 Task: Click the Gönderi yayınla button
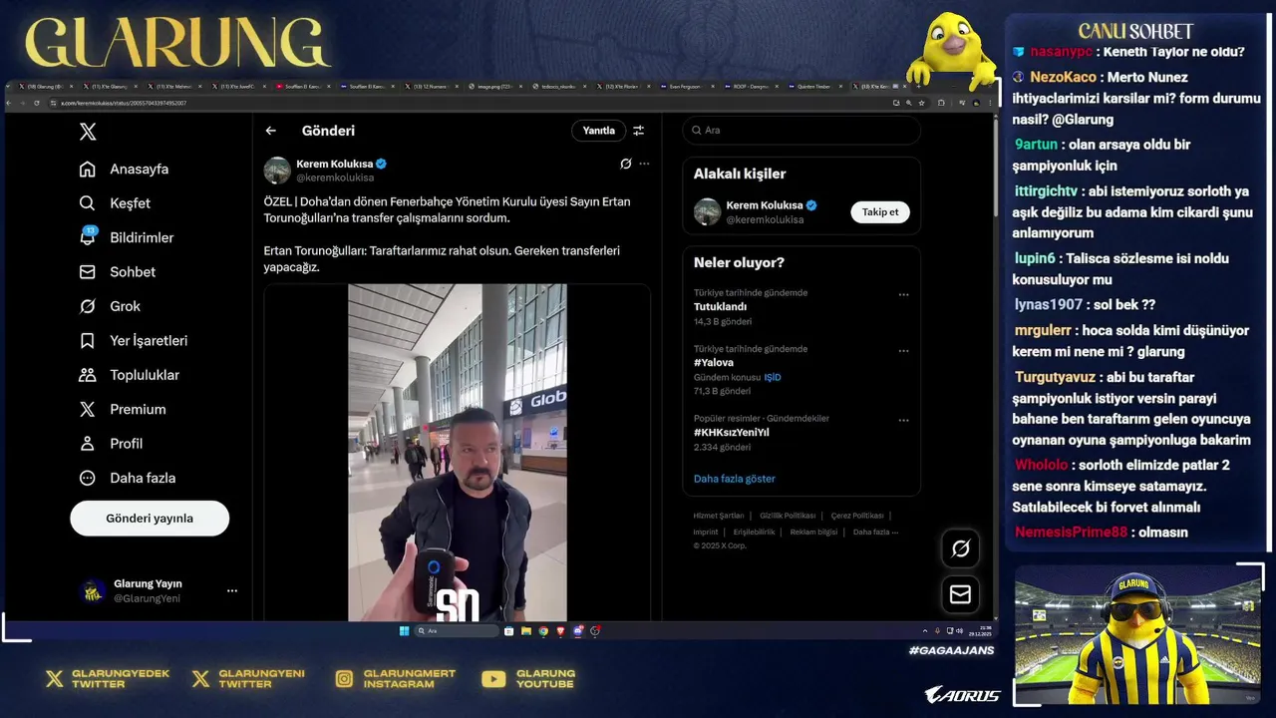150,519
